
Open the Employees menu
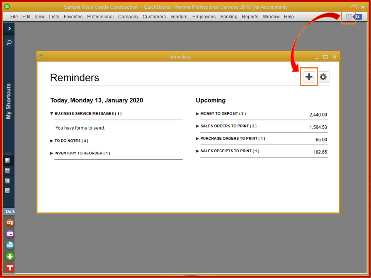coord(204,17)
